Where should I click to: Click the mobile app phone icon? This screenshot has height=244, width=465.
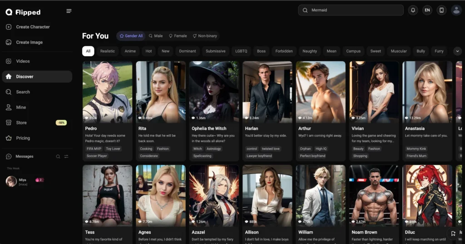[441, 10]
